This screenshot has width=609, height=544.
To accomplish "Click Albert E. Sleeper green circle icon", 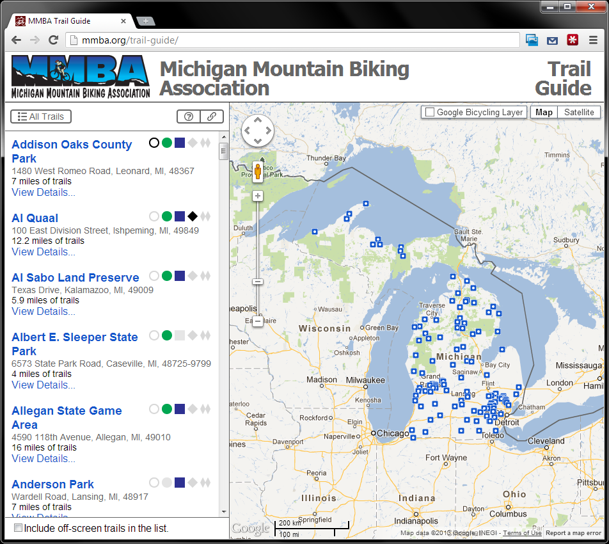I will [167, 335].
